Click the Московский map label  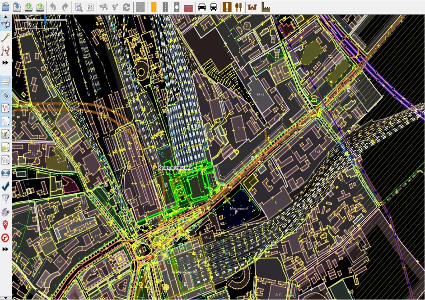(239, 209)
